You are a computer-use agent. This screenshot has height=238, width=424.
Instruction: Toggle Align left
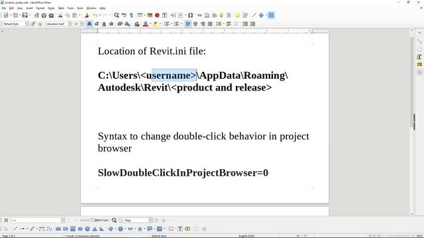click(188, 24)
